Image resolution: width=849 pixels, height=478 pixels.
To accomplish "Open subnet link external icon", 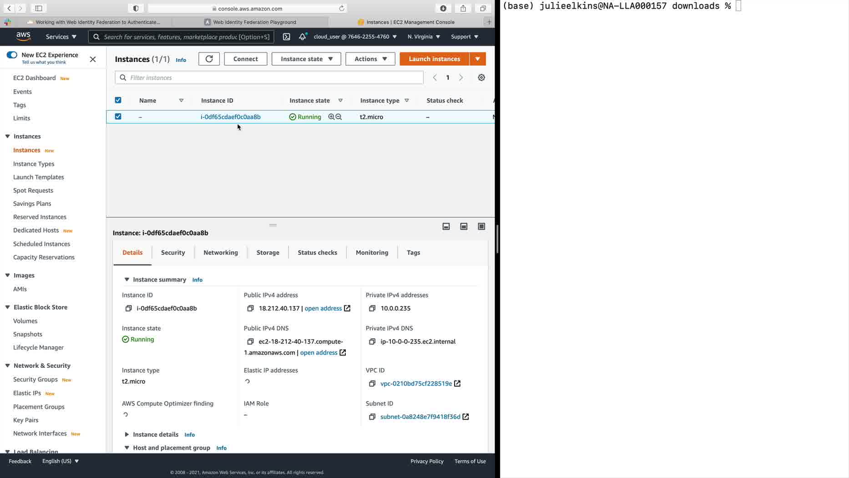I will [x=465, y=417].
